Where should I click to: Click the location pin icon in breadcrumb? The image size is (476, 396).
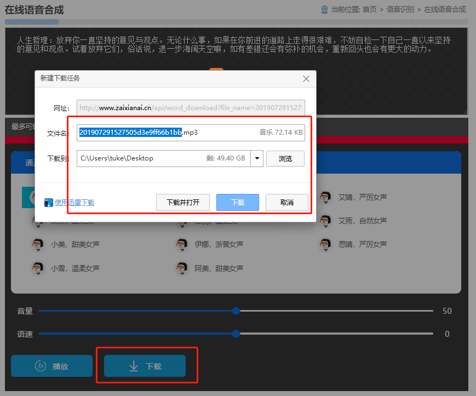[x=324, y=10]
